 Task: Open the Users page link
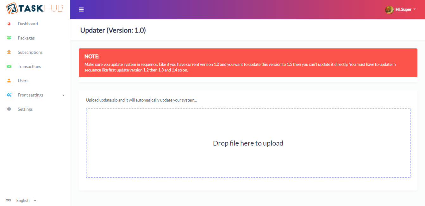pyautogui.click(x=23, y=80)
